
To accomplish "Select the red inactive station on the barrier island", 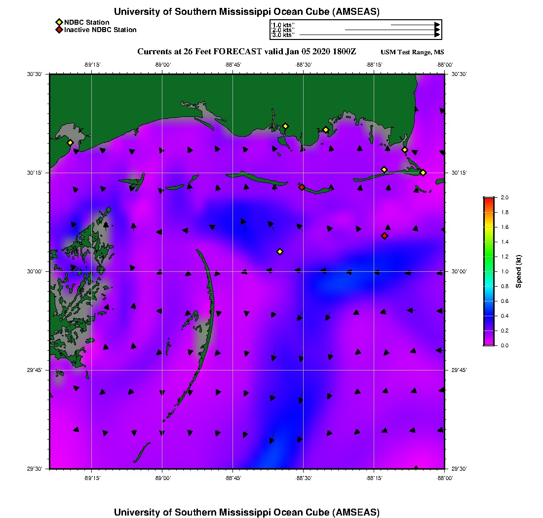I will tap(302, 187).
